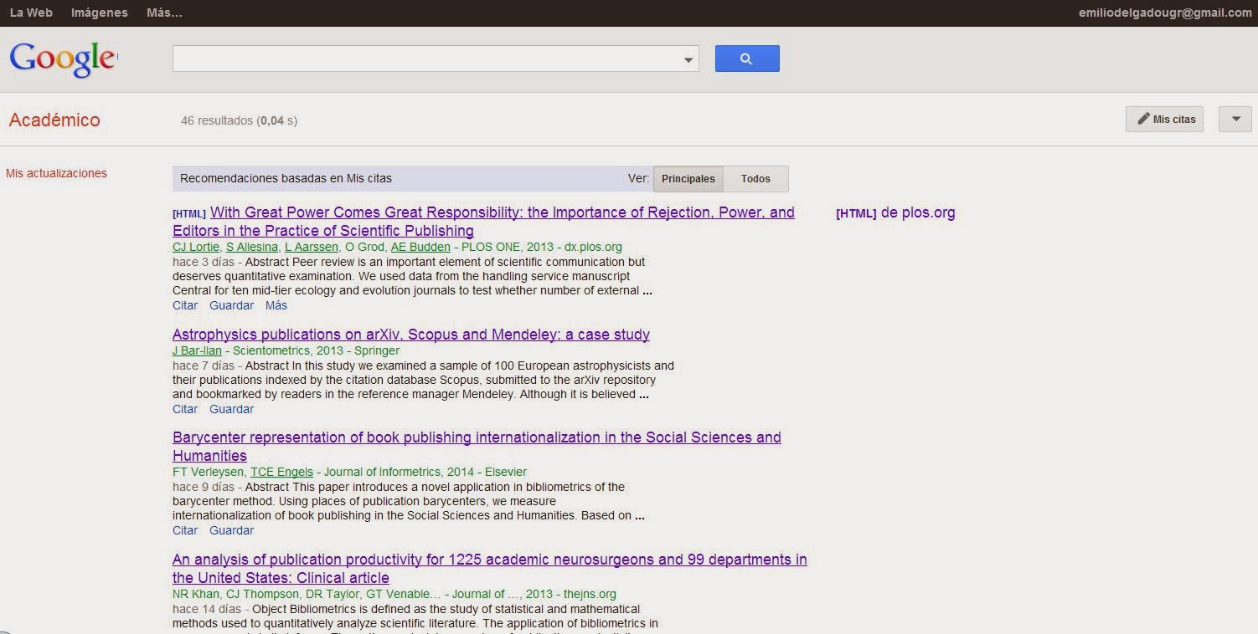Open the [HTML] de plos.org link
Image resolution: width=1258 pixels, height=634 pixels.
(x=895, y=212)
